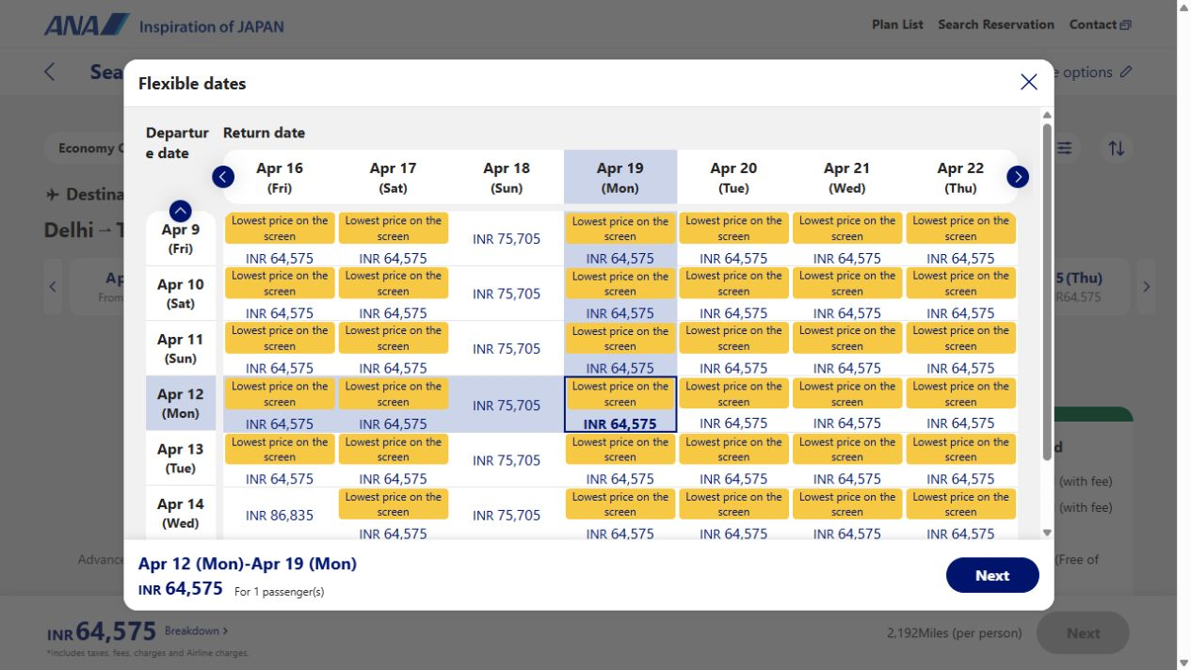Expand the fare Breakdown link
1191x670 pixels.
point(196,630)
